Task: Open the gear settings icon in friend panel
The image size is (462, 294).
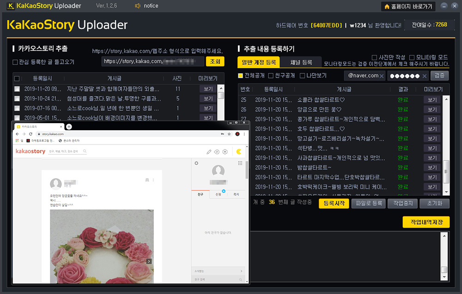Action: 196,163
